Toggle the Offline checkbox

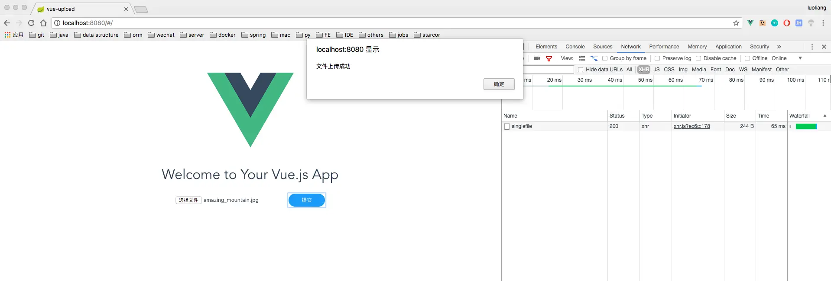click(747, 58)
